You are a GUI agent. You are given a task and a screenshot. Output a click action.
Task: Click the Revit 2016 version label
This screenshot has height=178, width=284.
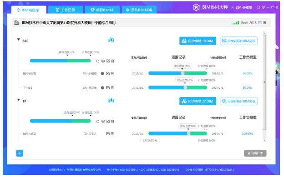248,23
